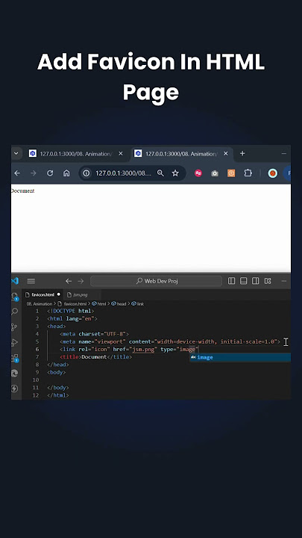Screen dimensions: 302x538
Task: Open the Search view in the VS Code sidebar
Action: pyautogui.click(x=15, y=312)
